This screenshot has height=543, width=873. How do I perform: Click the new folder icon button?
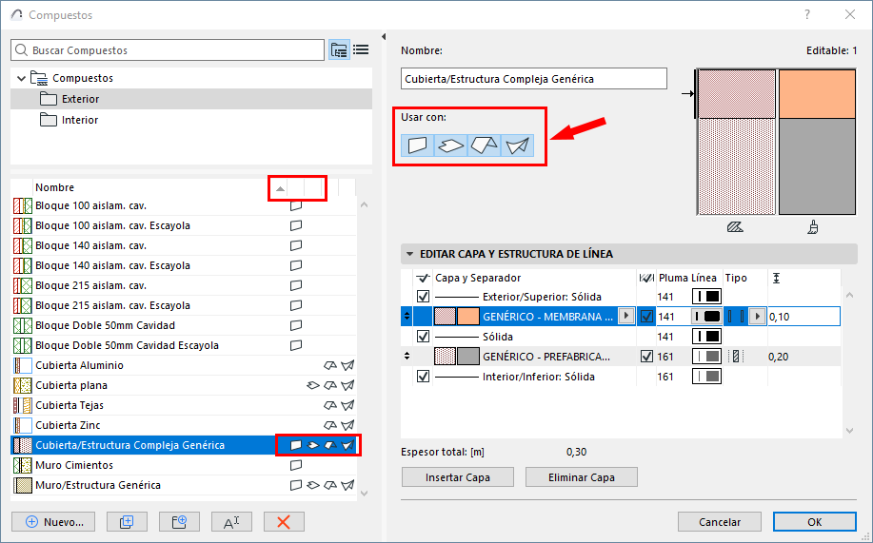pyautogui.click(x=179, y=522)
